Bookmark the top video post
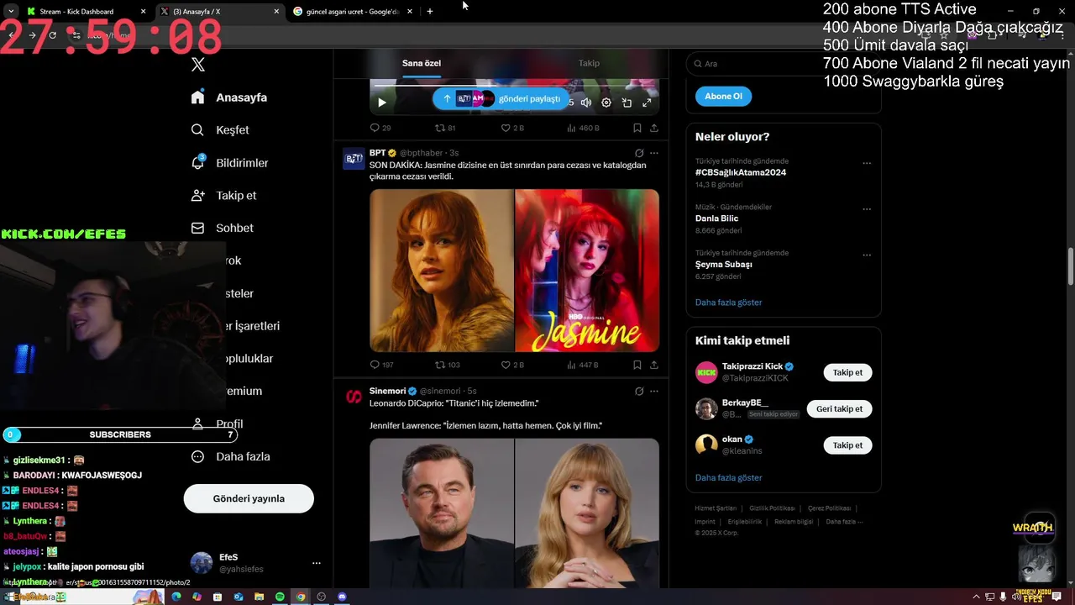 637,128
